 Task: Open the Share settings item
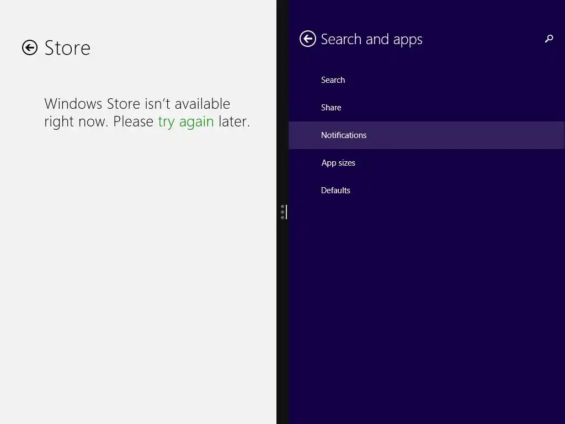pos(427,108)
